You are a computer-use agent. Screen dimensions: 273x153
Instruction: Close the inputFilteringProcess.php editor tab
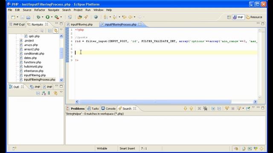[140, 24]
